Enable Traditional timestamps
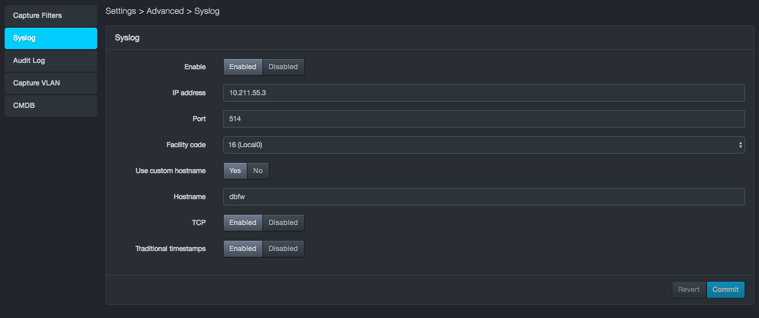 point(243,249)
